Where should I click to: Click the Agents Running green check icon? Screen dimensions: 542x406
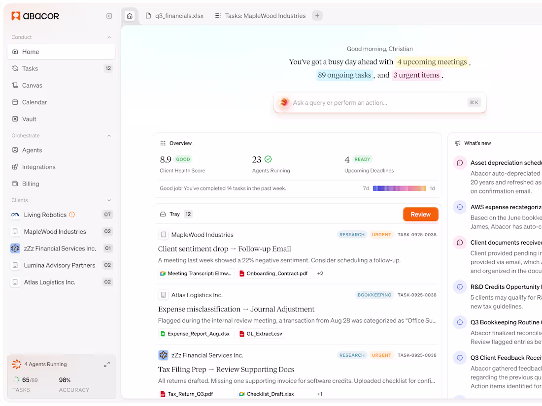(x=268, y=159)
